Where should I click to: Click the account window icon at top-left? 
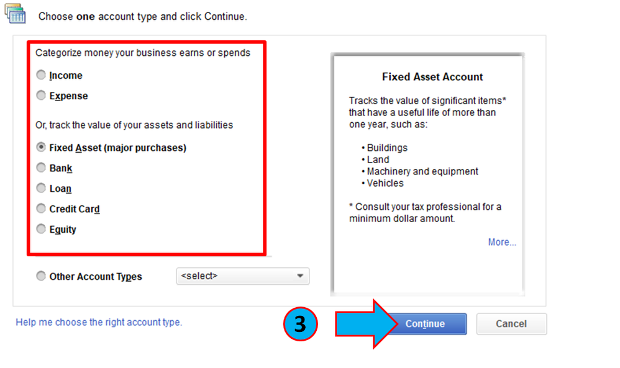pos(16,14)
